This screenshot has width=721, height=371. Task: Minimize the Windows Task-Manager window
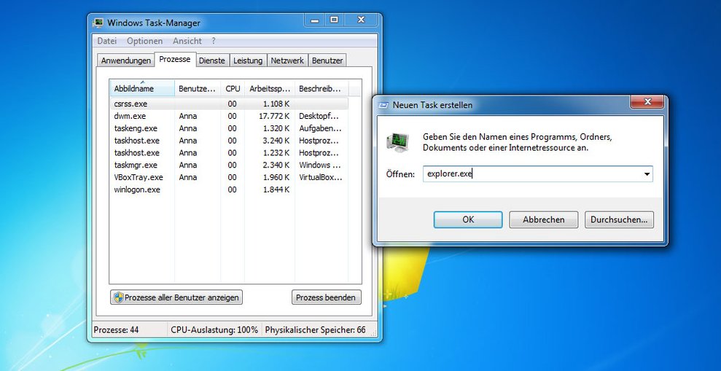click(x=315, y=20)
